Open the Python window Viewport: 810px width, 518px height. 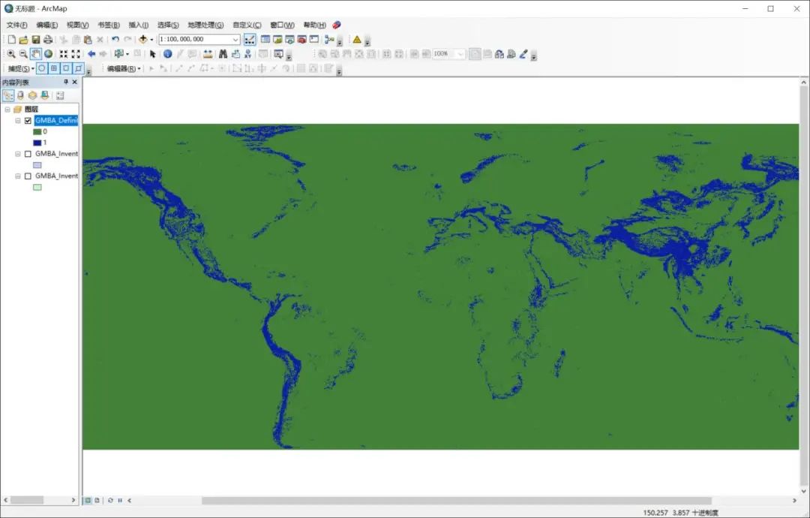coord(314,39)
